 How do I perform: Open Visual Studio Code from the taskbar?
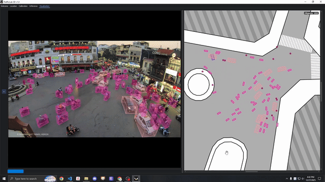[70, 178]
